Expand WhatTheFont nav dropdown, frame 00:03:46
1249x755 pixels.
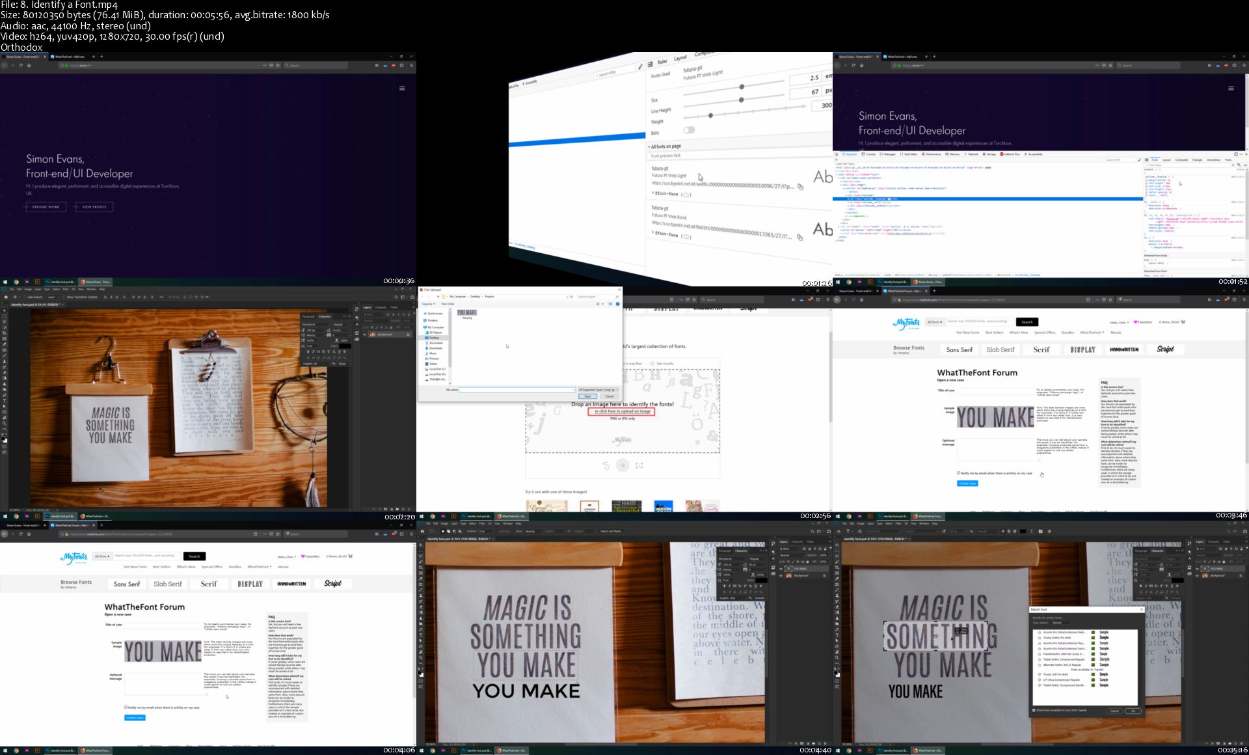tap(1092, 333)
